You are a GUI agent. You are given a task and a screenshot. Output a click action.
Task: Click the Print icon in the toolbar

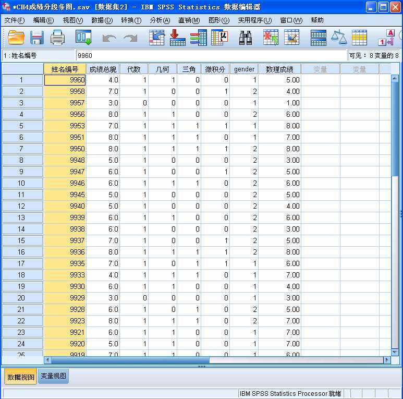(57, 38)
